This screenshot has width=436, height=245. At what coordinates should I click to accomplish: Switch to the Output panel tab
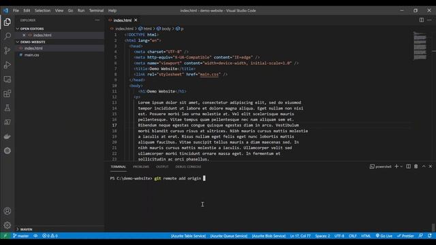point(162,167)
